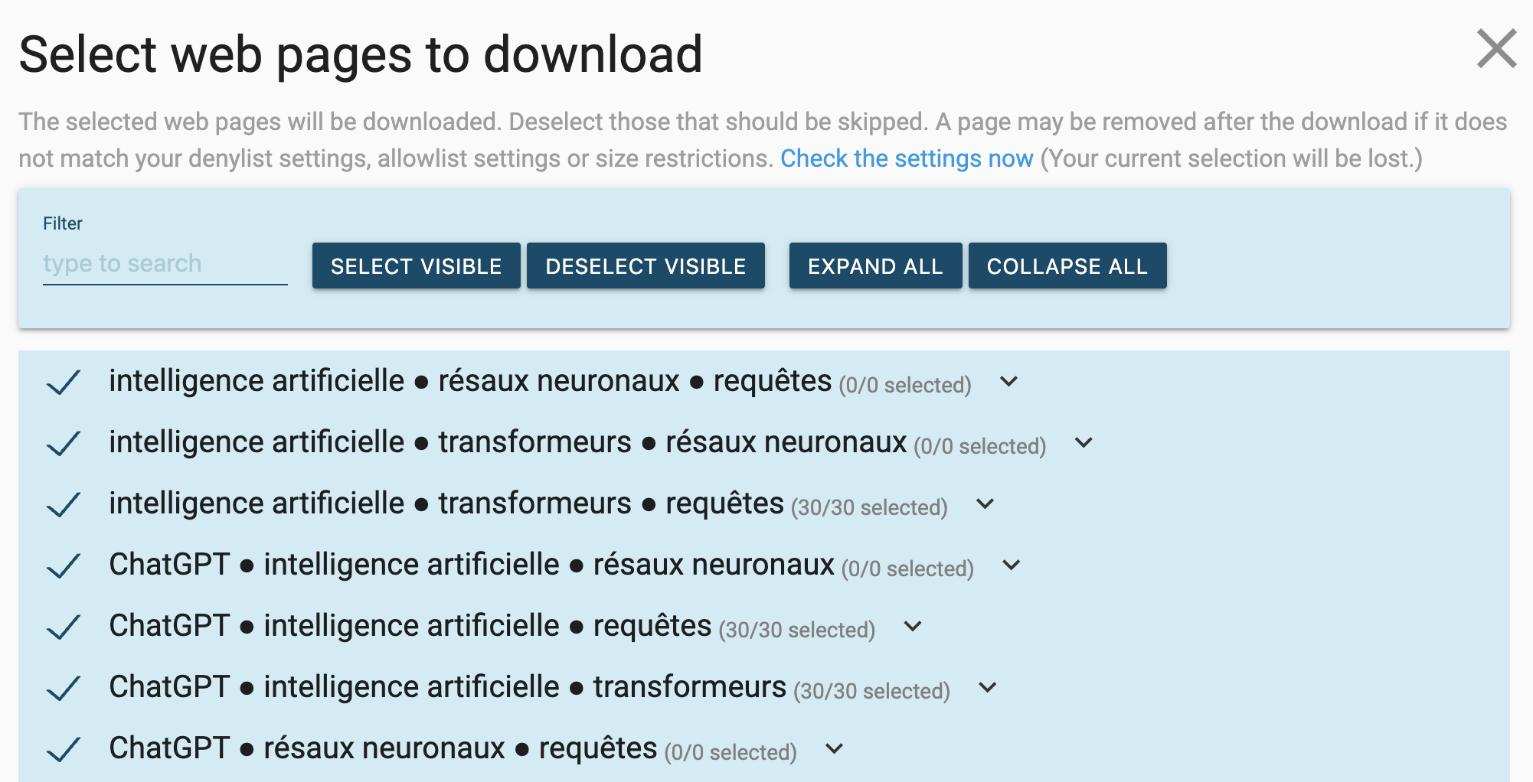The height and width of the screenshot is (782, 1533).
Task: Uncheck 'ChatGPT • résaux neuronaux • requêtes' group
Action: pos(64,749)
